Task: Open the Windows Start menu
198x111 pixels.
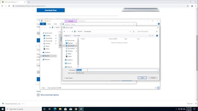Action: pyautogui.click(x=2, y=109)
